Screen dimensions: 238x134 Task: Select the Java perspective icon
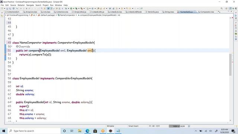(231, 9)
